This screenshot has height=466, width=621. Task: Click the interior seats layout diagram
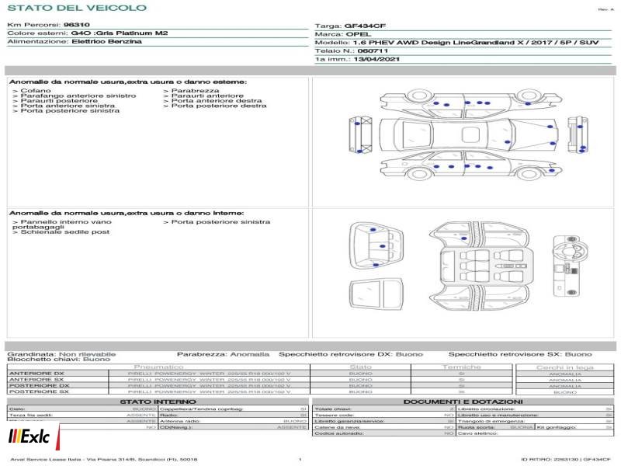[x=480, y=266]
